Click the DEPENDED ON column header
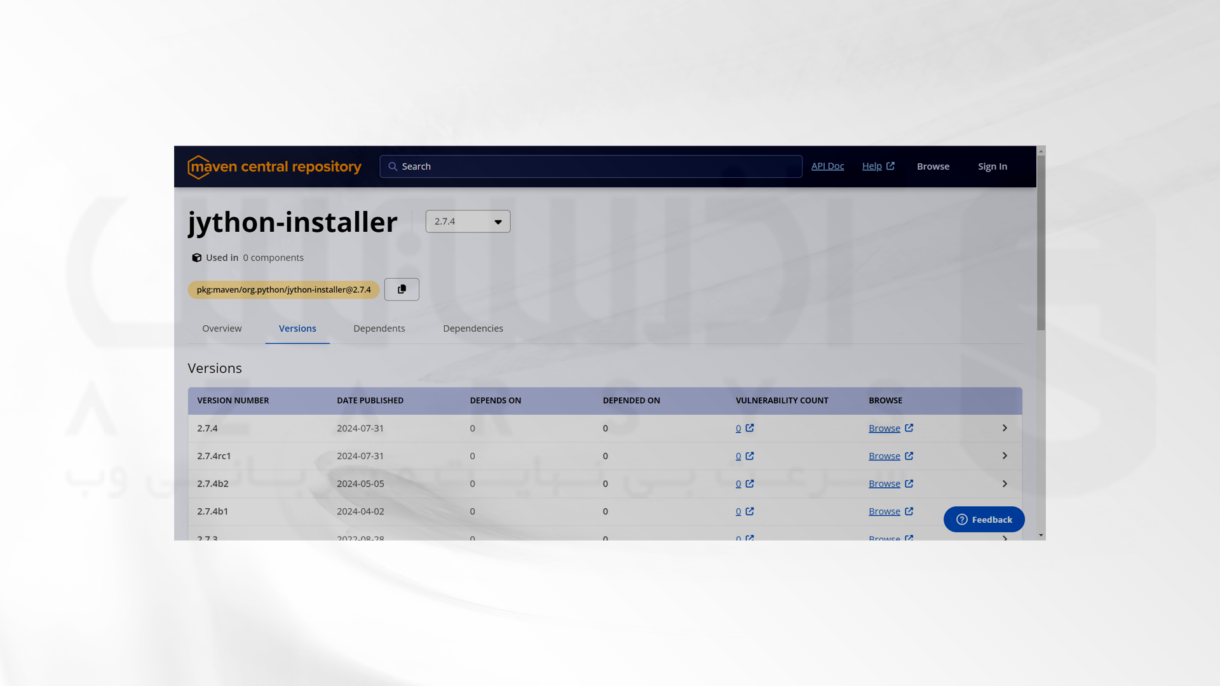The height and width of the screenshot is (686, 1220). 631,401
